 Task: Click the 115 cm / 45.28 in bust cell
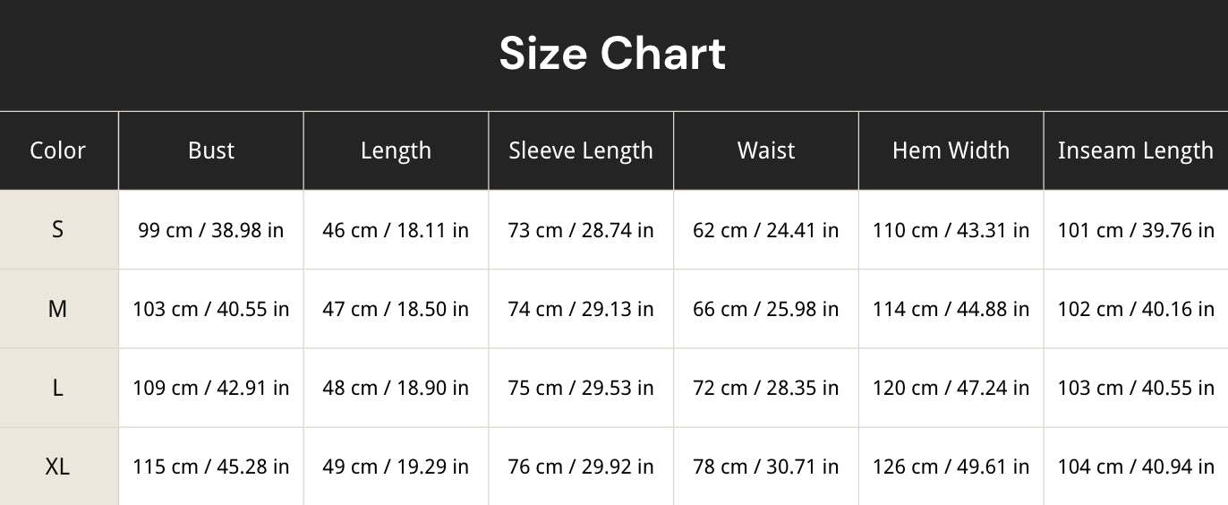coord(211,466)
